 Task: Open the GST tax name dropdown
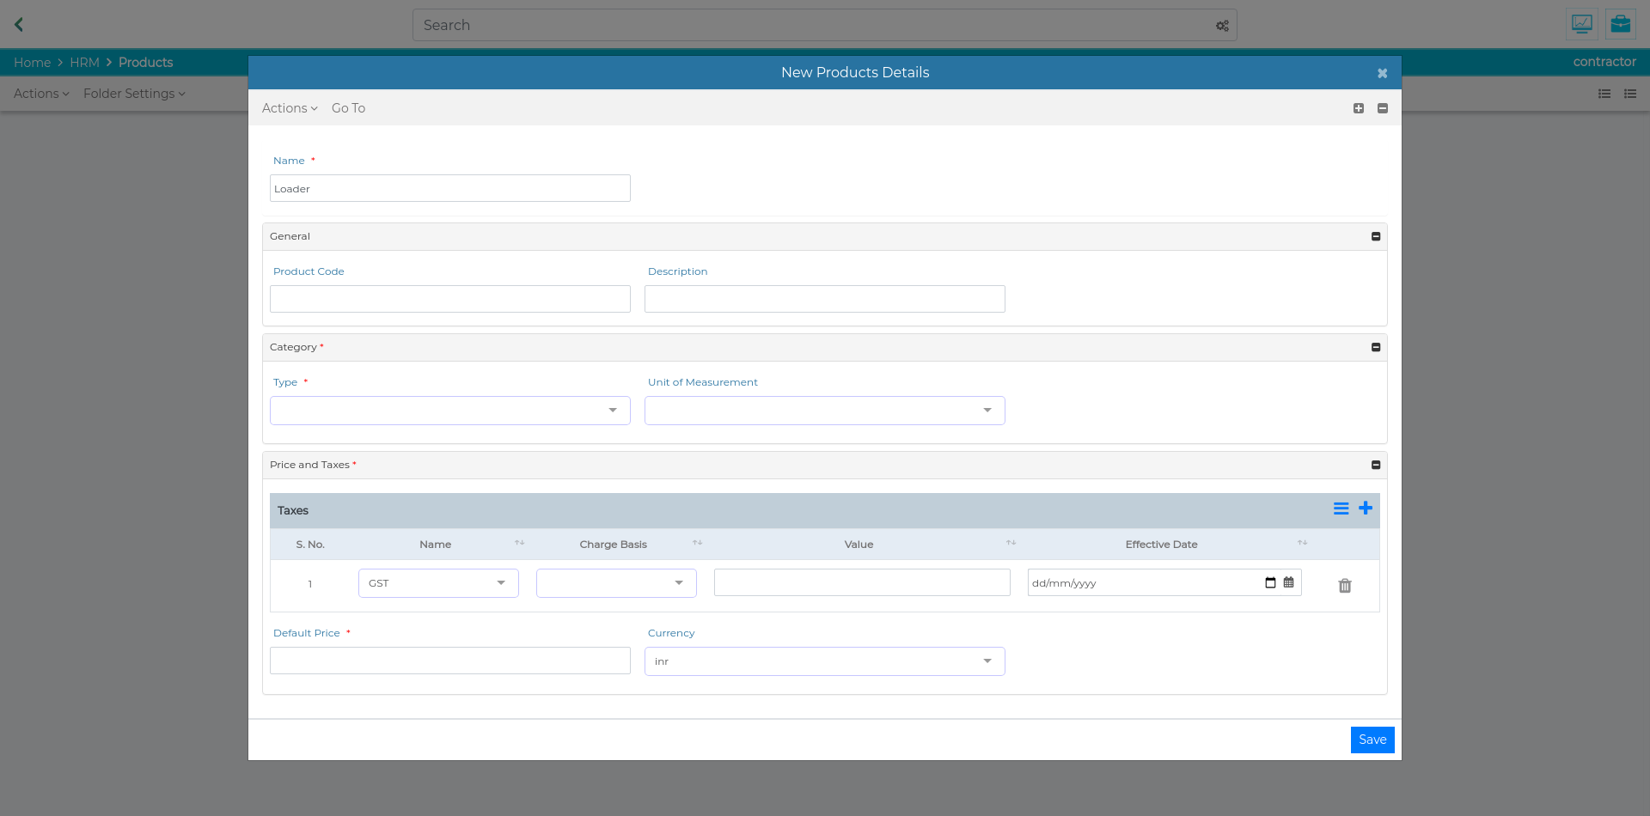click(438, 583)
